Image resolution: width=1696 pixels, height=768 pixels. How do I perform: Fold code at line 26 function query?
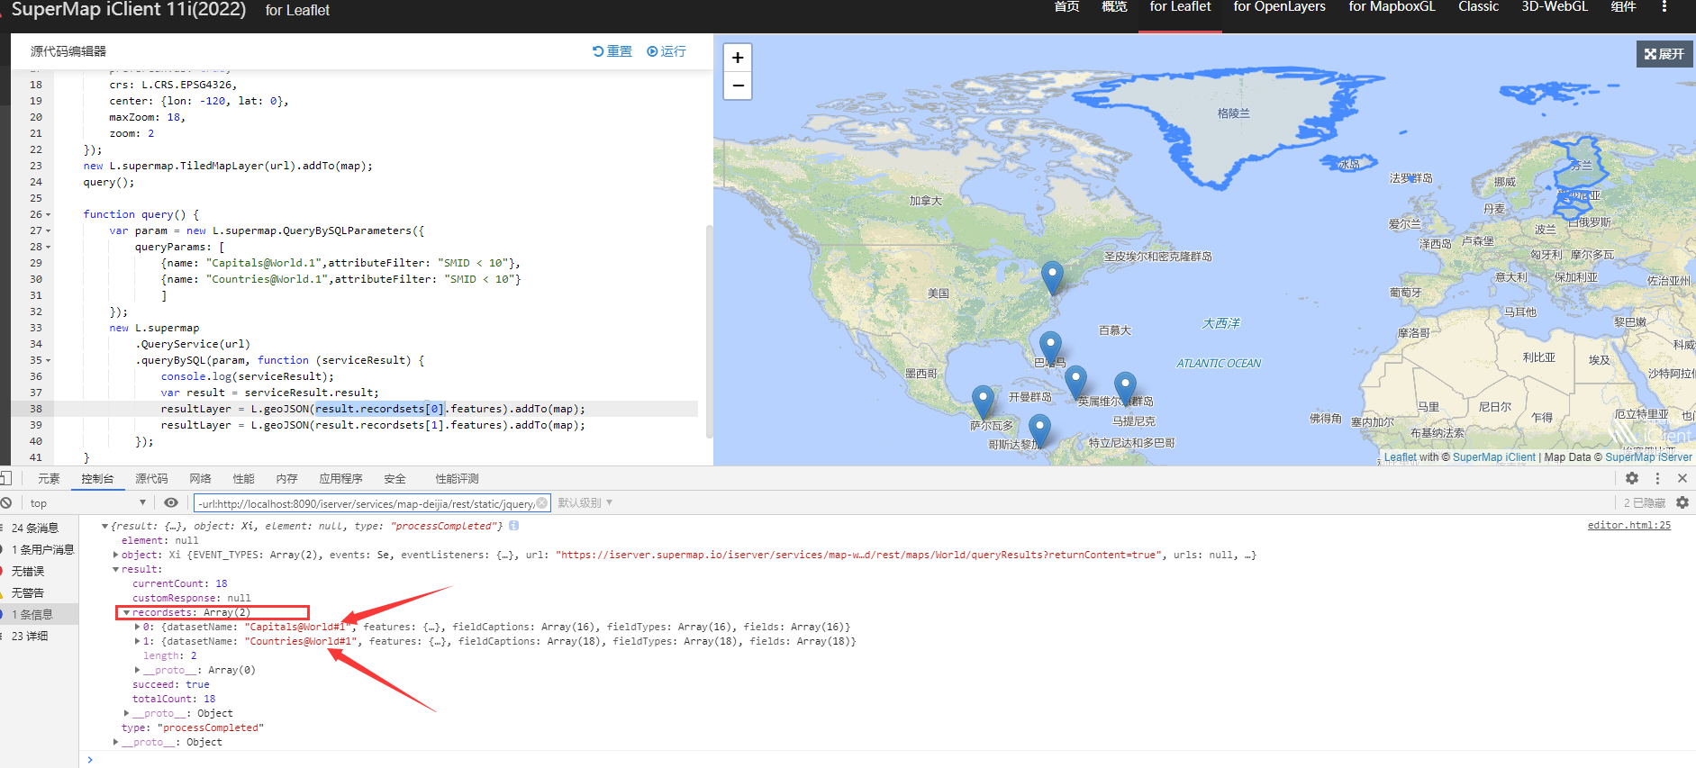tap(48, 214)
